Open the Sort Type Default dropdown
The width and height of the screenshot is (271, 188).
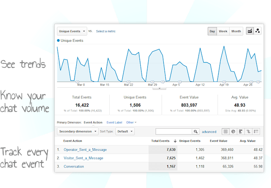(x=125, y=131)
